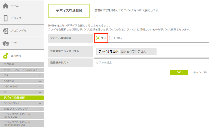Click the green gears 運用管理 icon

[6, 56]
